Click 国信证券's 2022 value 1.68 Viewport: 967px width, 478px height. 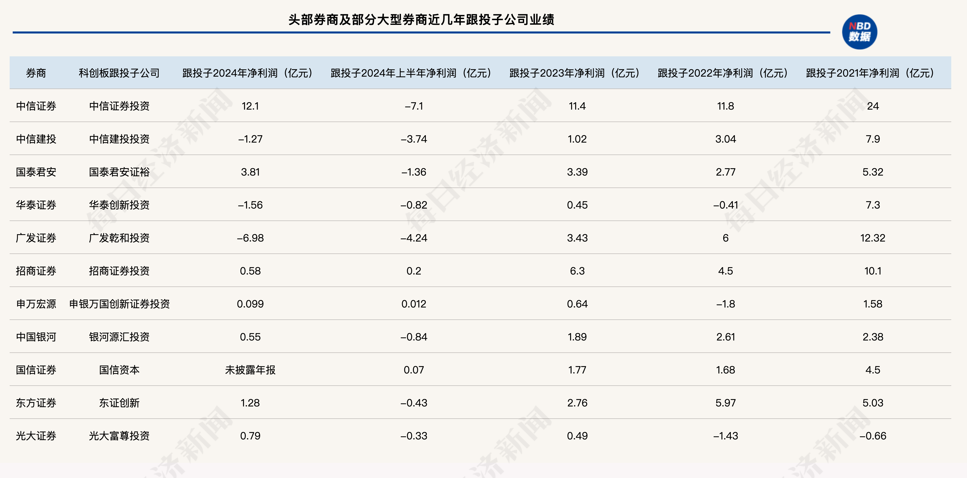(x=726, y=370)
